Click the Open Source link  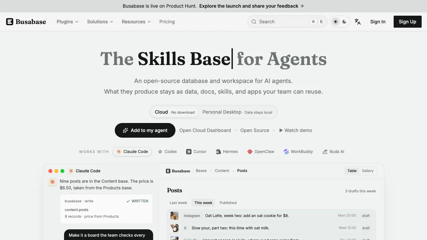coord(255,130)
